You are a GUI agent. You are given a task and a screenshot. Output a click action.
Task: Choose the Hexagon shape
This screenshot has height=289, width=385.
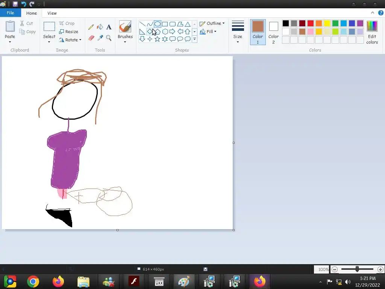pyautogui.click(x=165, y=32)
